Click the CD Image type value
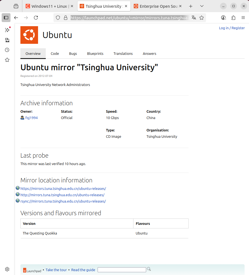The height and width of the screenshot is (275, 249). (x=114, y=136)
